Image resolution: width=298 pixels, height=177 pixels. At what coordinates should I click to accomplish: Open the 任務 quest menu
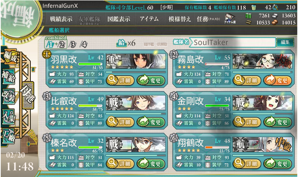(x=208, y=19)
